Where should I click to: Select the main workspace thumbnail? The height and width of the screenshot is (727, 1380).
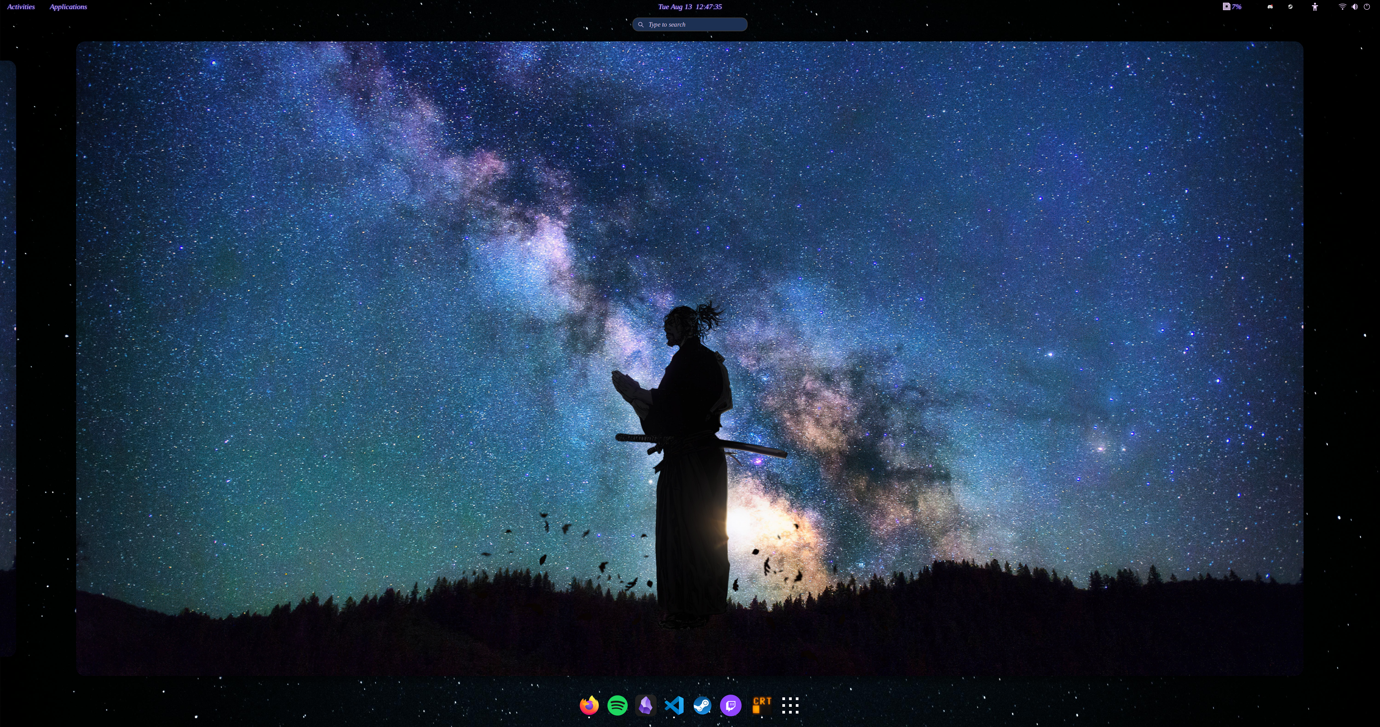(x=689, y=358)
